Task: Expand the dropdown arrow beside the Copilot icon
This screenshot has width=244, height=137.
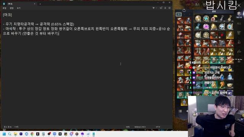Action: [156, 8]
